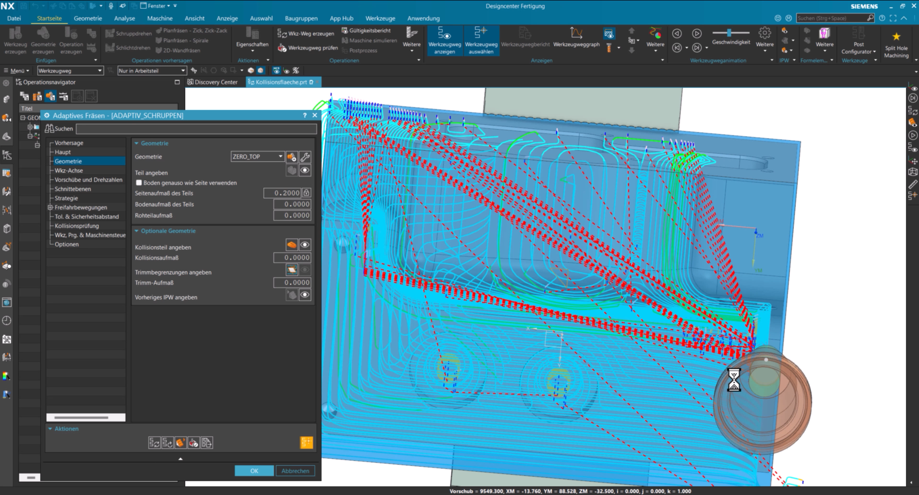Switch to the Analyse ribbon tab

coord(124,18)
